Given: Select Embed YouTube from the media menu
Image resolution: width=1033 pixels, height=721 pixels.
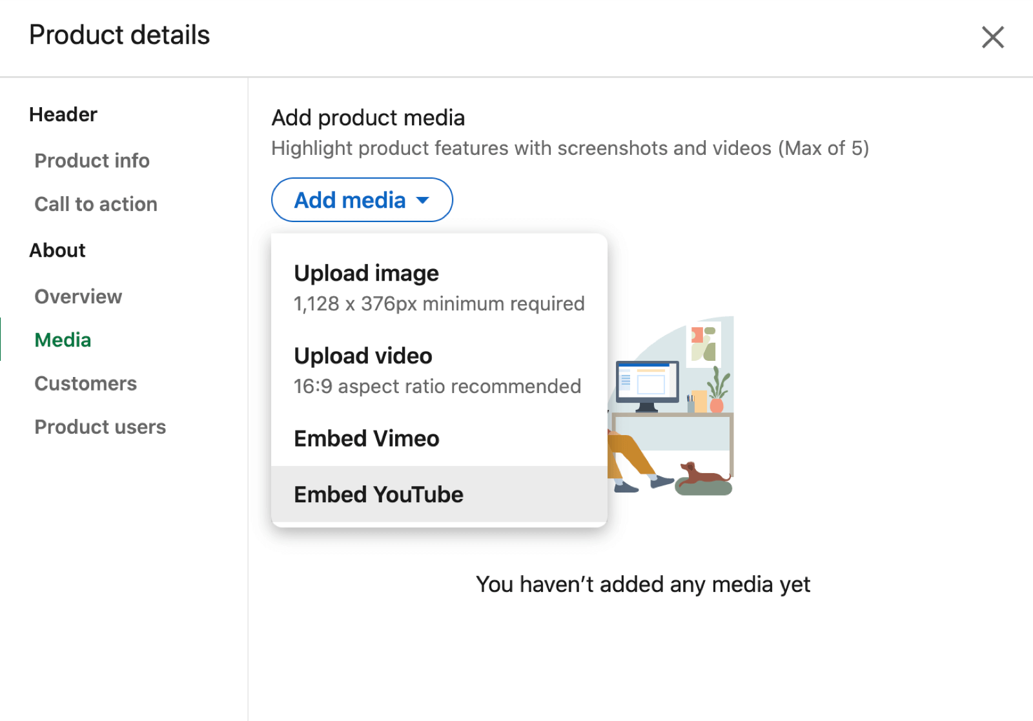Looking at the screenshot, I should coord(378,494).
